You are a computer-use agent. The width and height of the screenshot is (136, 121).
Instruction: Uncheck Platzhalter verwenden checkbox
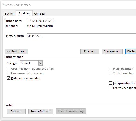8,78
